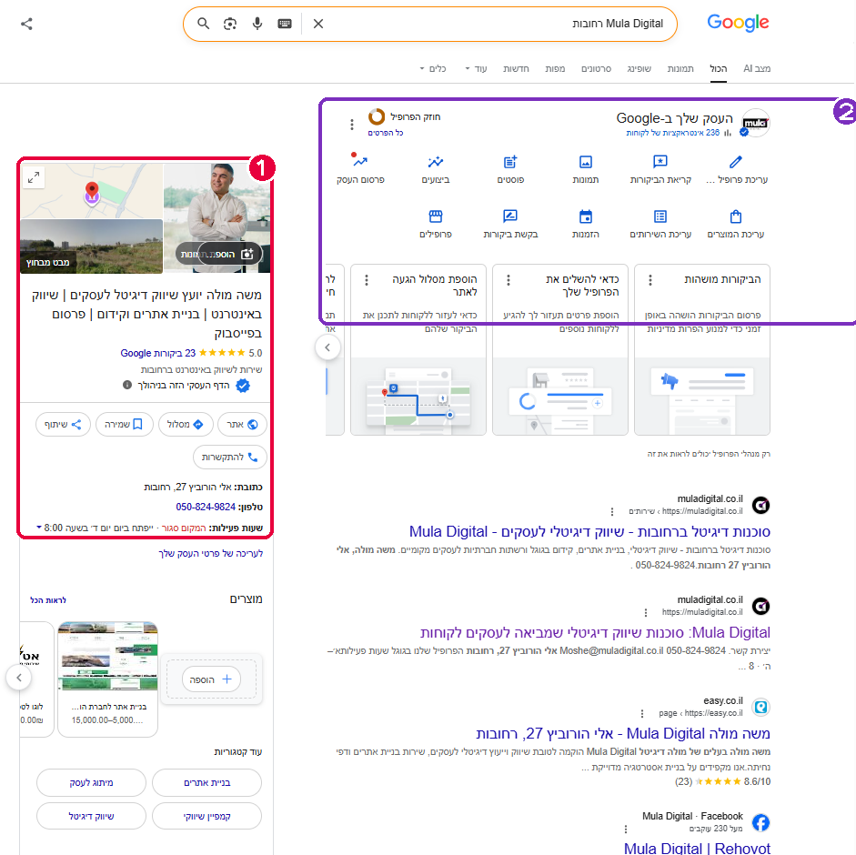856x855 pixels.
Task: Open search by image camera icon
Action: [x=230, y=24]
